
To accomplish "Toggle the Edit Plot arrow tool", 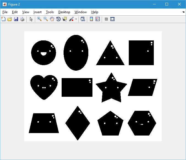I will 31,19.
